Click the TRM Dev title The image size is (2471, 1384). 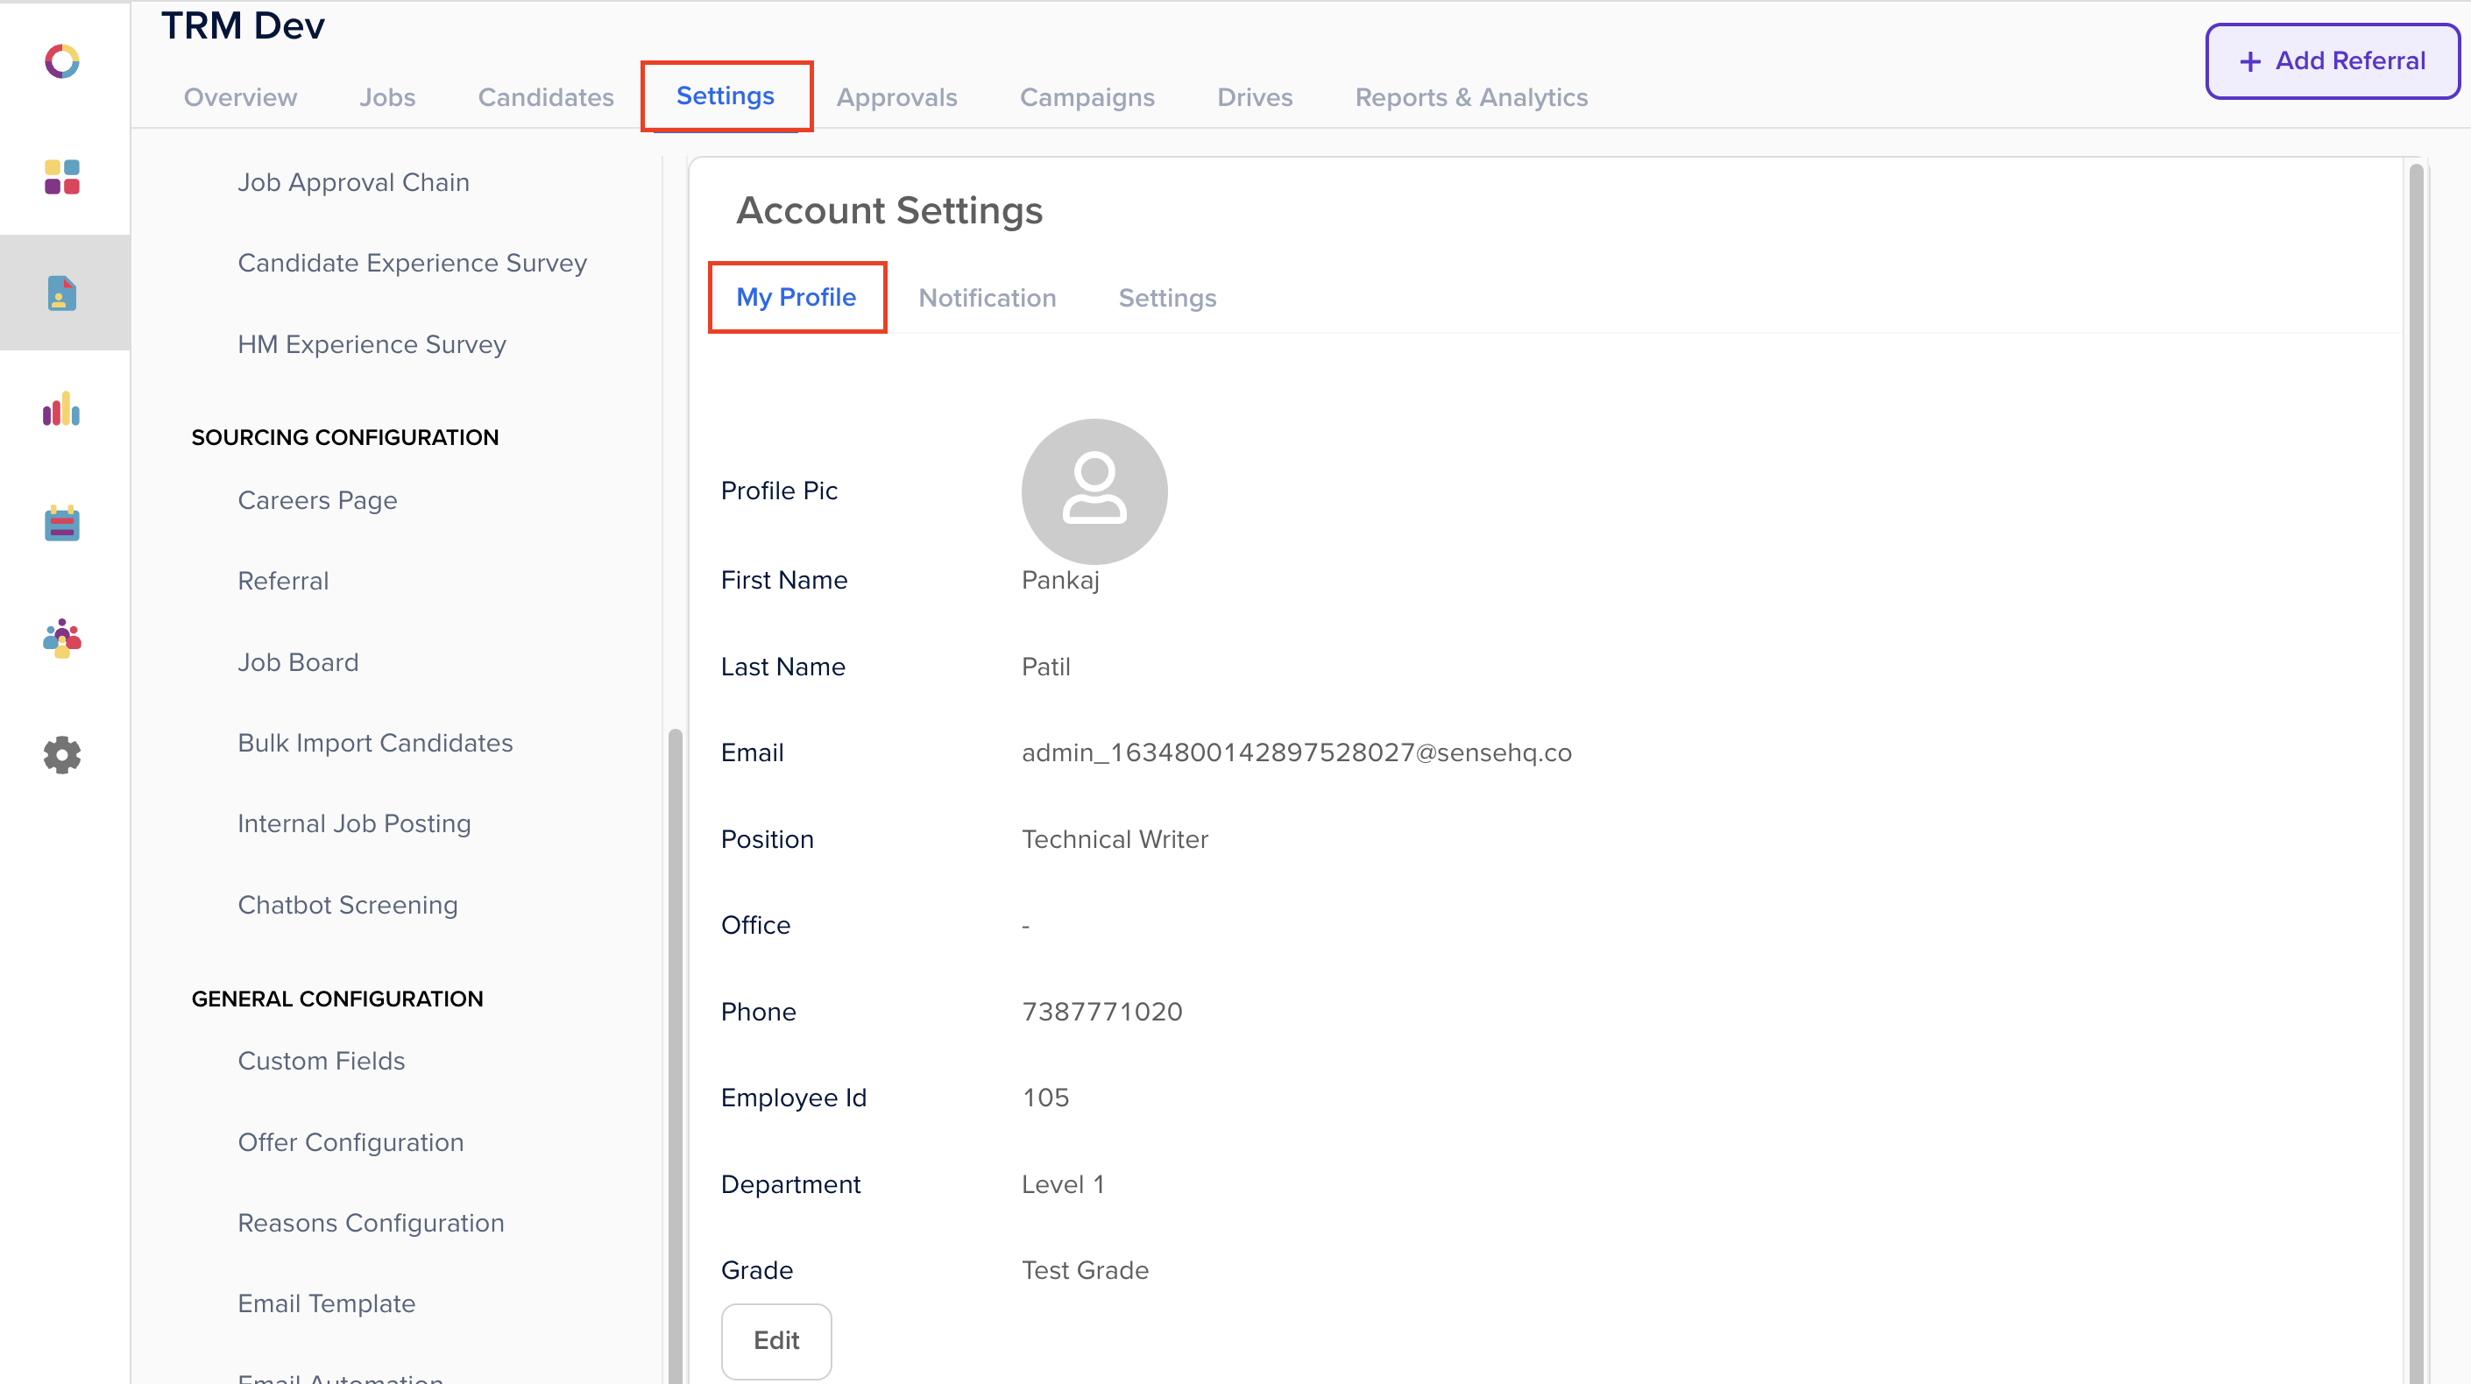point(243,26)
